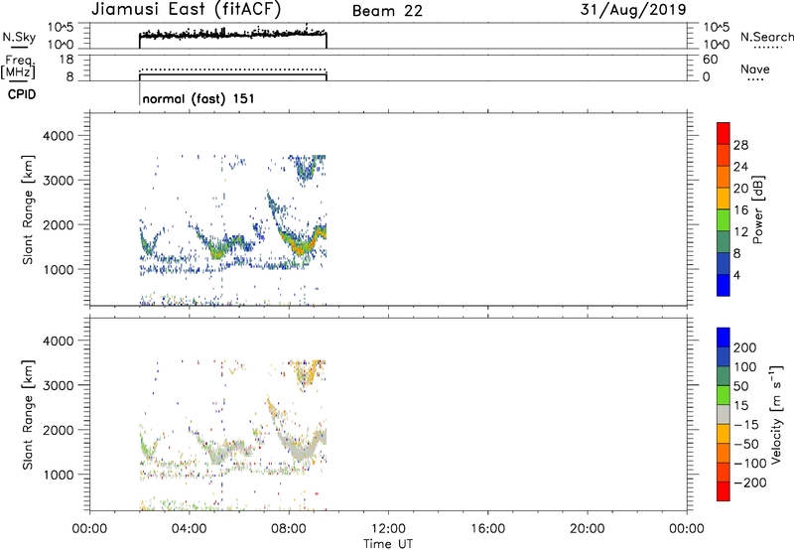Viewport: 794px width, 550px height.
Task: Click the dotted Nave line in frequency panel
Action: (x=233, y=69)
